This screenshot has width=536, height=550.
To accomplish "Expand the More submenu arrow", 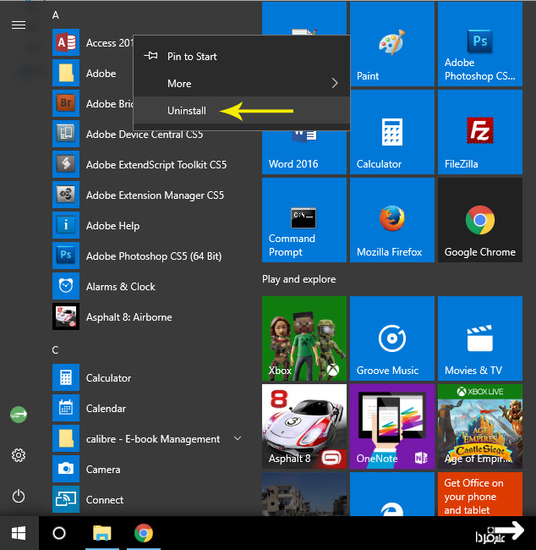I will point(335,84).
